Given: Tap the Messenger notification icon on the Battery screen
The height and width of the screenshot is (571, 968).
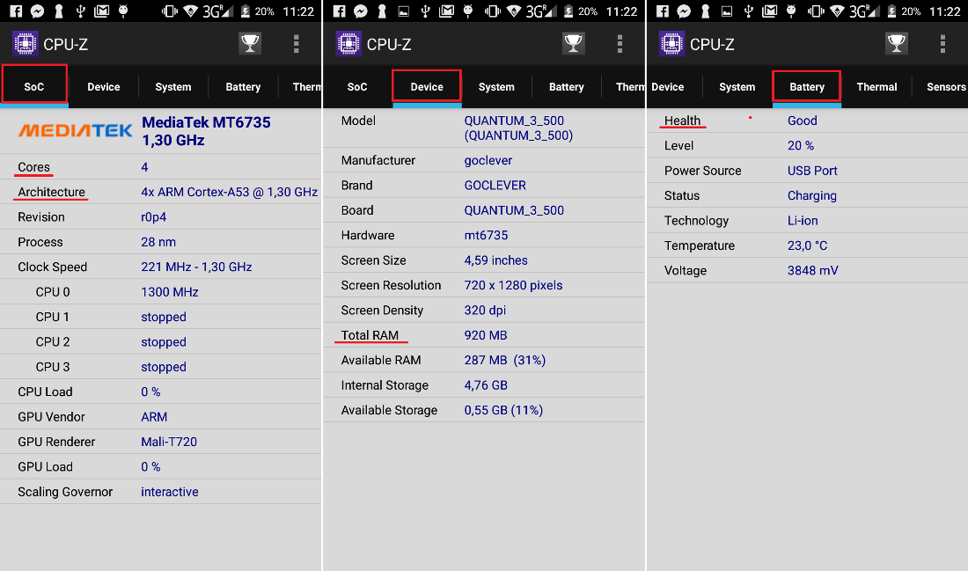Looking at the screenshot, I should (x=684, y=11).
